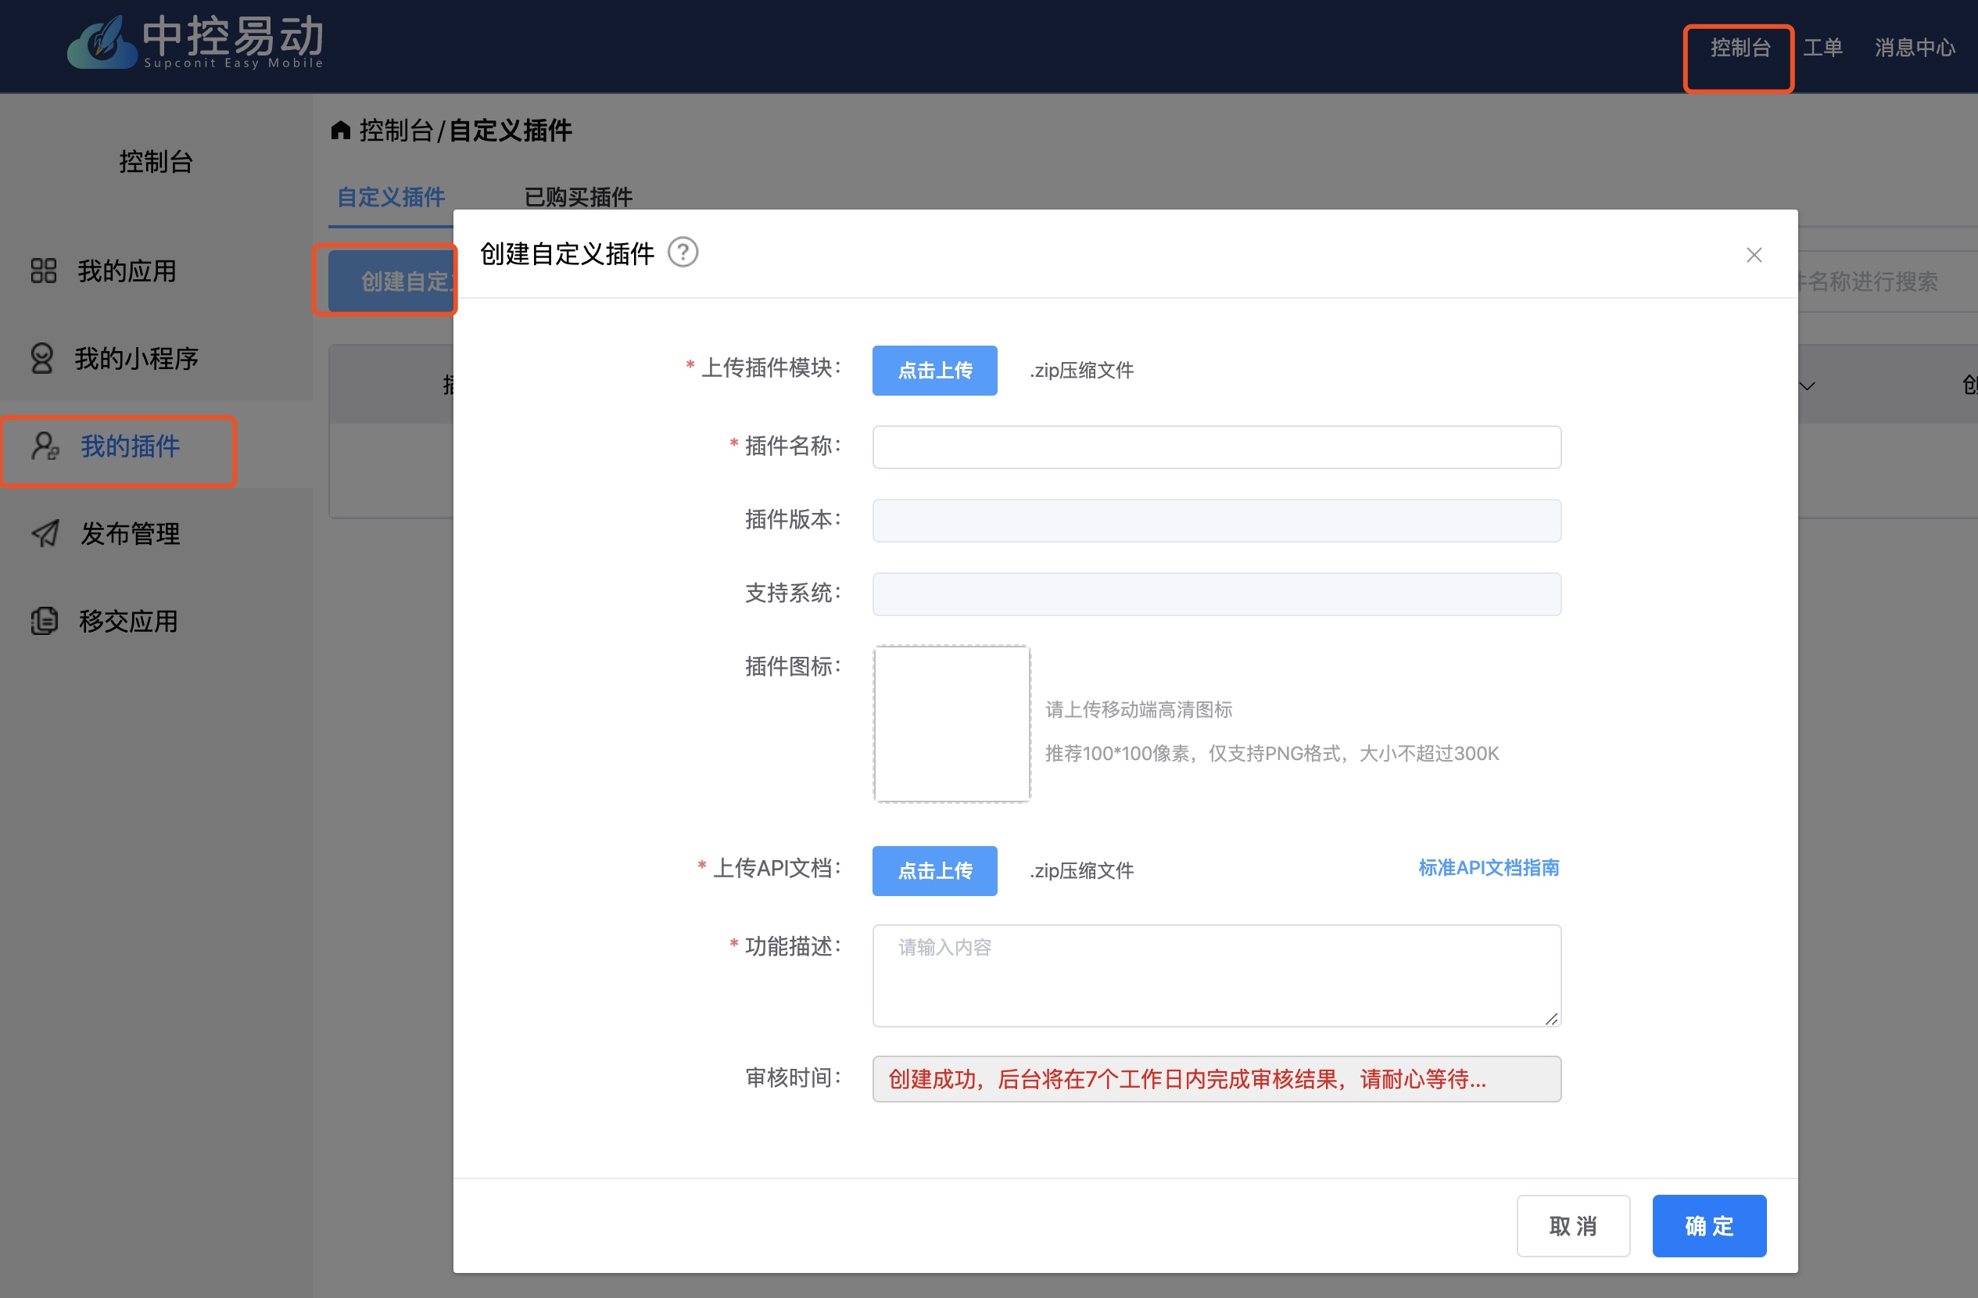Click the plugin name search box behind dialog
The image size is (1978, 1298).
[1887, 281]
